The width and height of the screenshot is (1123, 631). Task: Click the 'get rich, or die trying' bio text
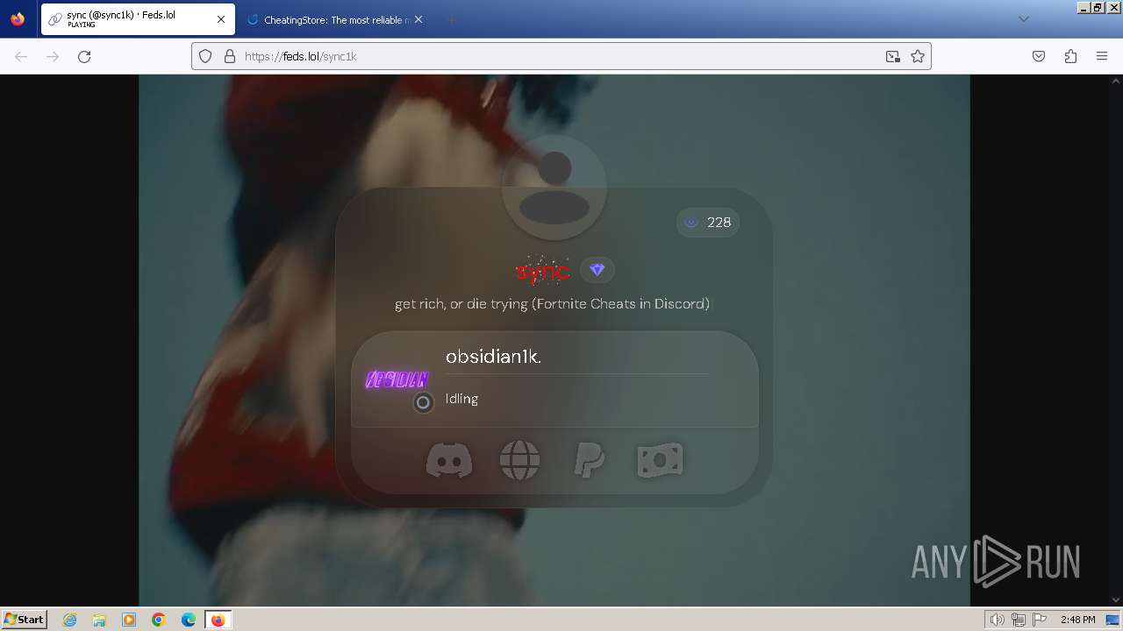552,304
